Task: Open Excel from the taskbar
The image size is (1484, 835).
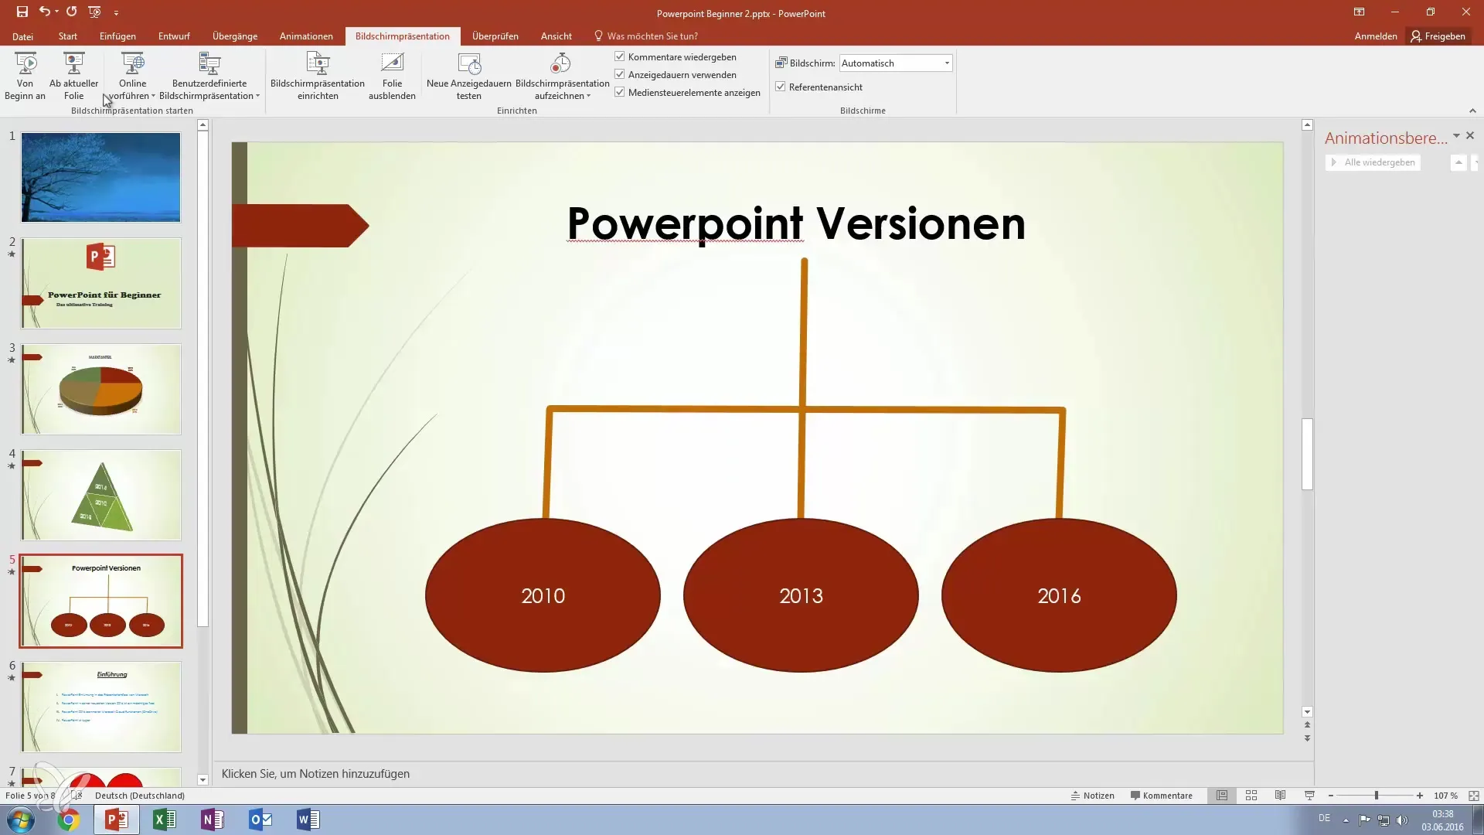Action: [x=165, y=820]
